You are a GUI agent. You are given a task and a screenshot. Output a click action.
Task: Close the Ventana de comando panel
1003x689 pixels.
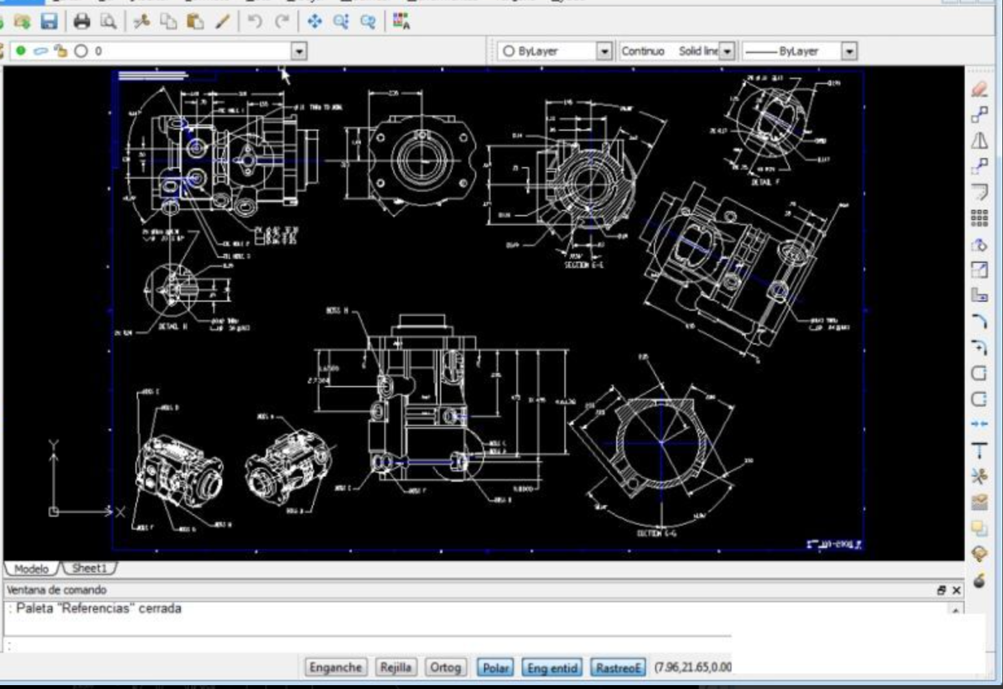click(x=956, y=590)
